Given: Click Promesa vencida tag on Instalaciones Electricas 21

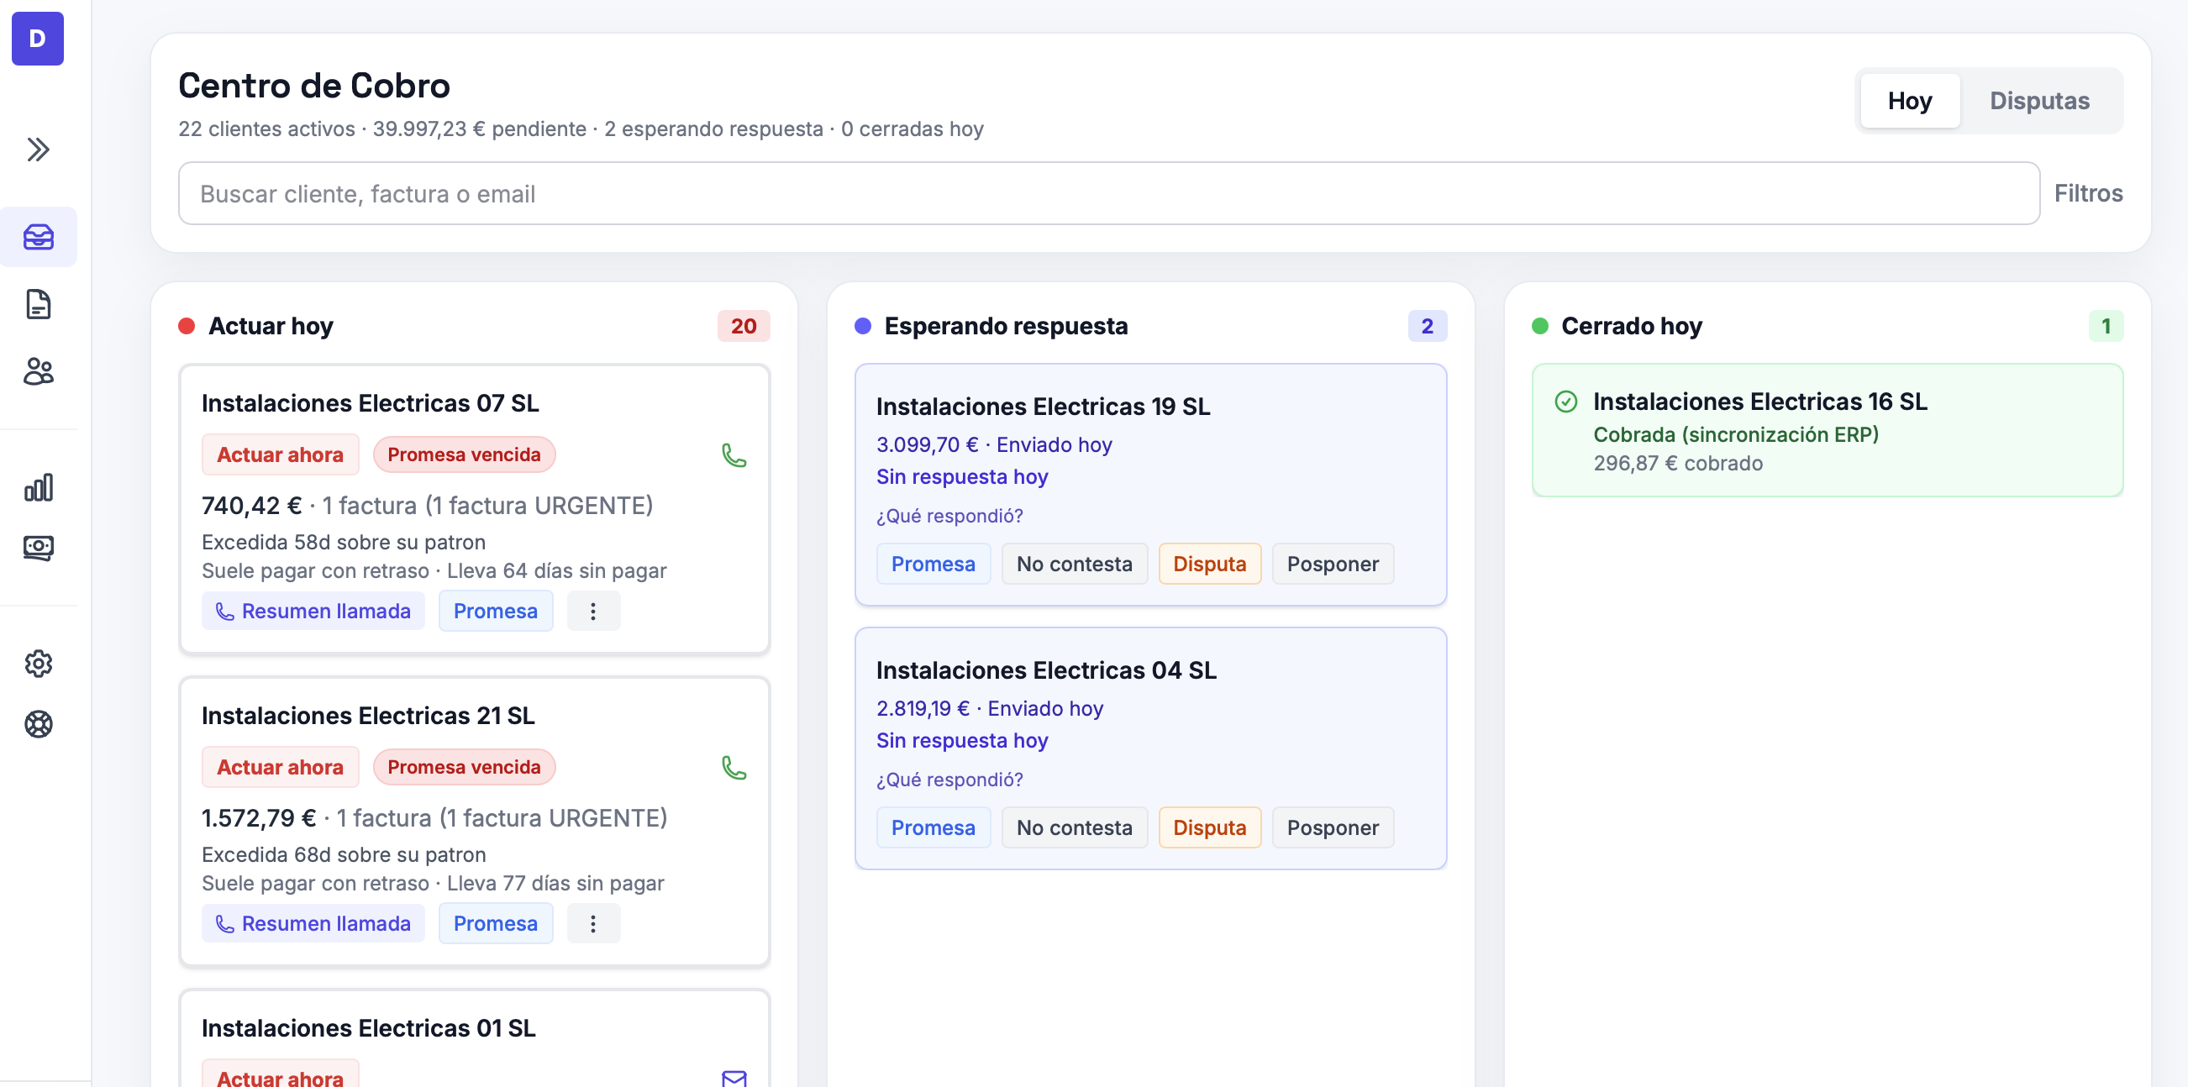Looking at the screenshot, I should pos(464,767).
